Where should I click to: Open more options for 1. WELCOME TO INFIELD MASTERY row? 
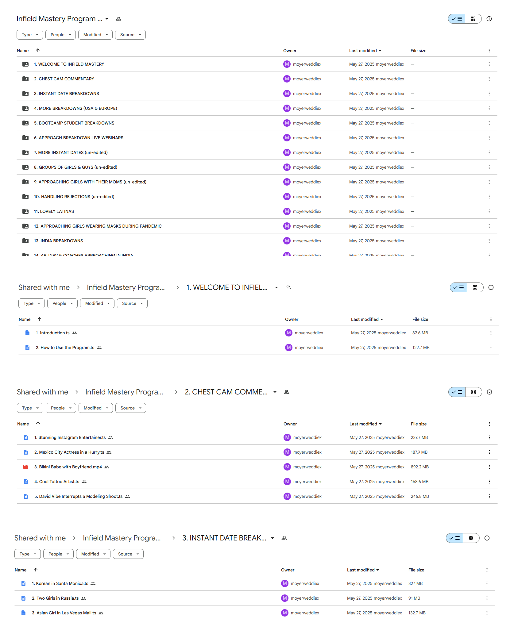(489, 64)
